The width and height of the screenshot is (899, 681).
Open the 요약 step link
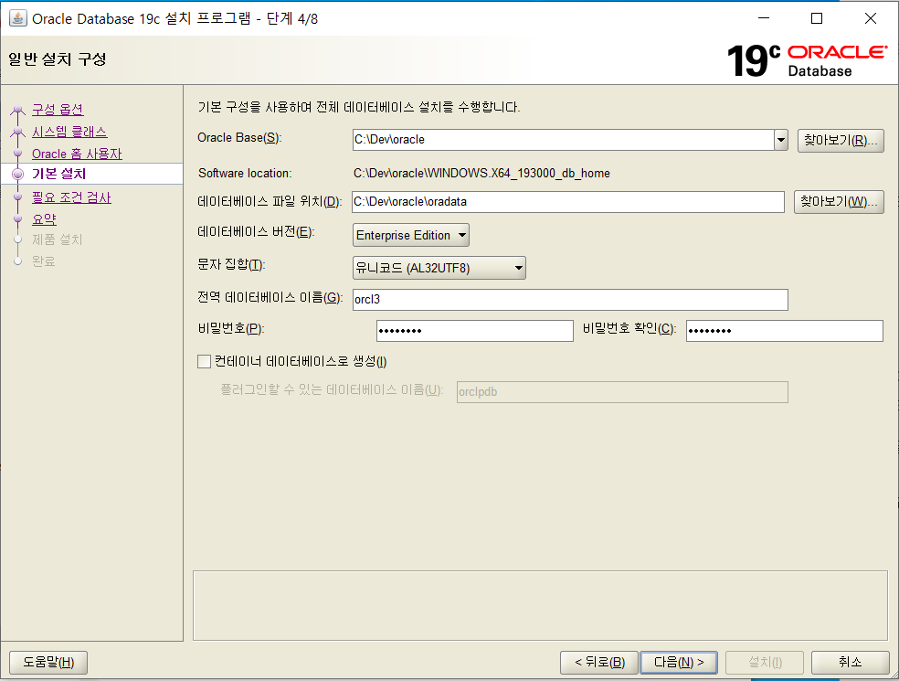(x=44, y=219)
